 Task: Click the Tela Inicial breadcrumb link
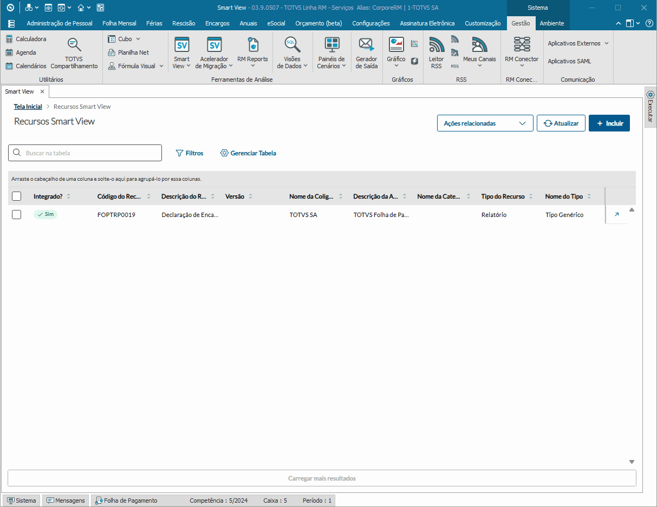click(x=28, y=107)
